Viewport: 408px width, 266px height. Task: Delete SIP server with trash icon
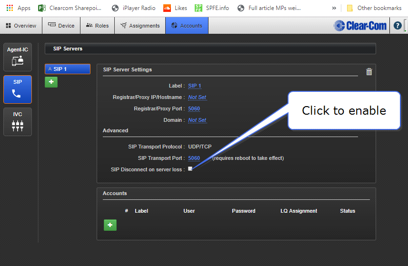tap(369, 71)
